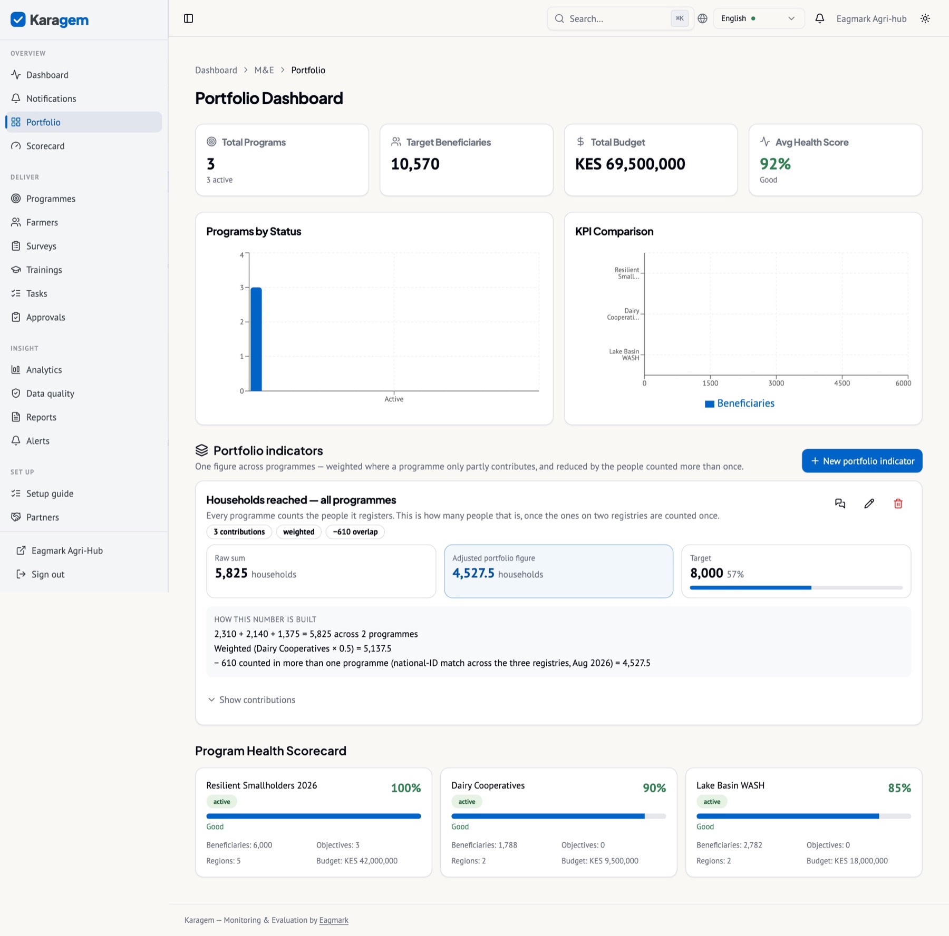Open Resilient Smallholders 2026 scorecard card
Viewport: 949px width, 936px height.
[x=313, y=822]
